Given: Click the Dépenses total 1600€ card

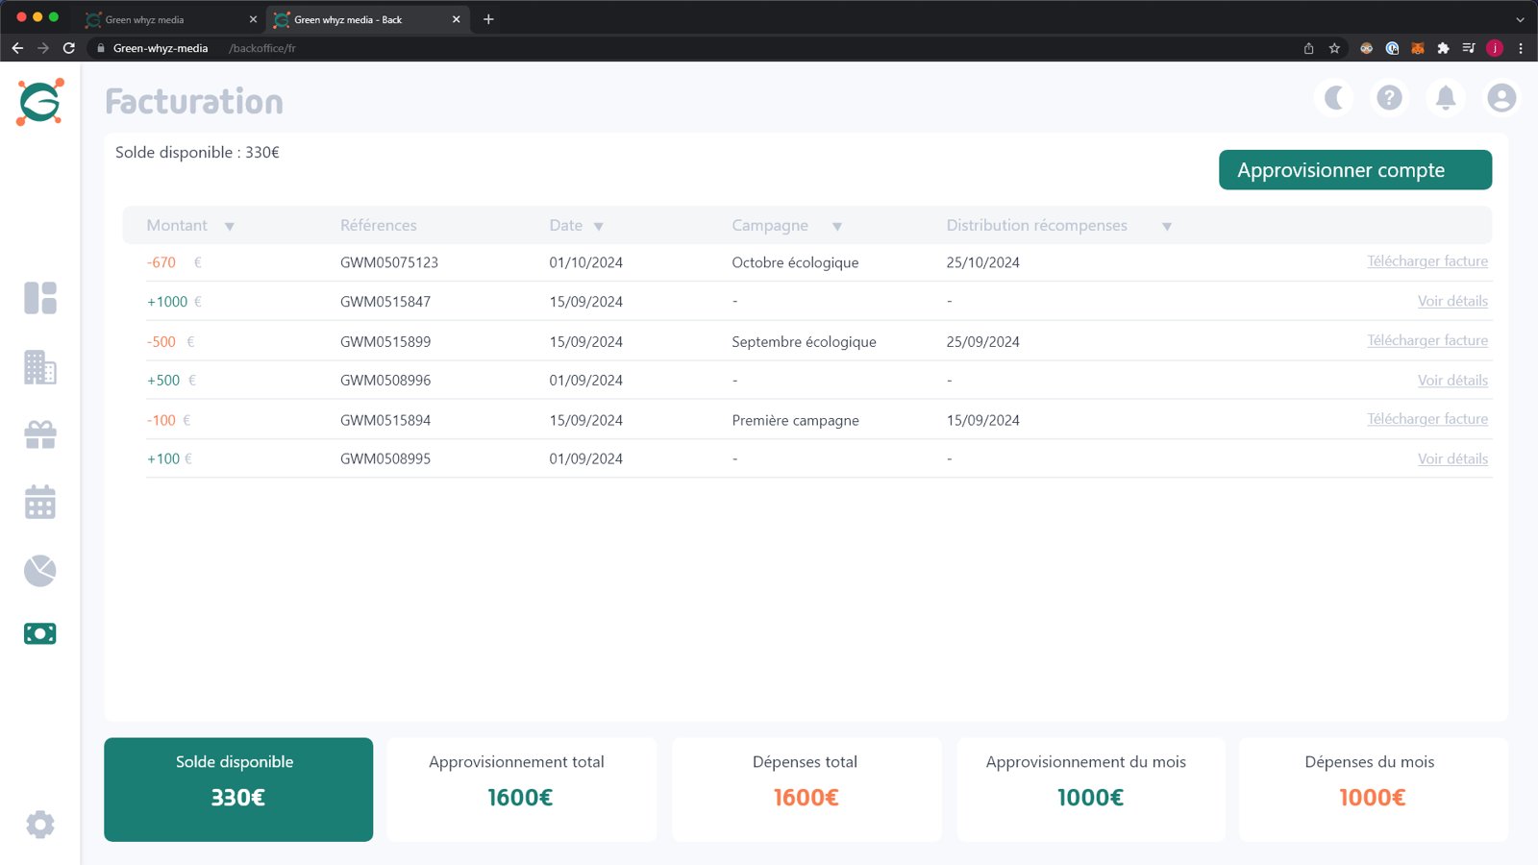Looking at the screenshot, I should [806, 790].
